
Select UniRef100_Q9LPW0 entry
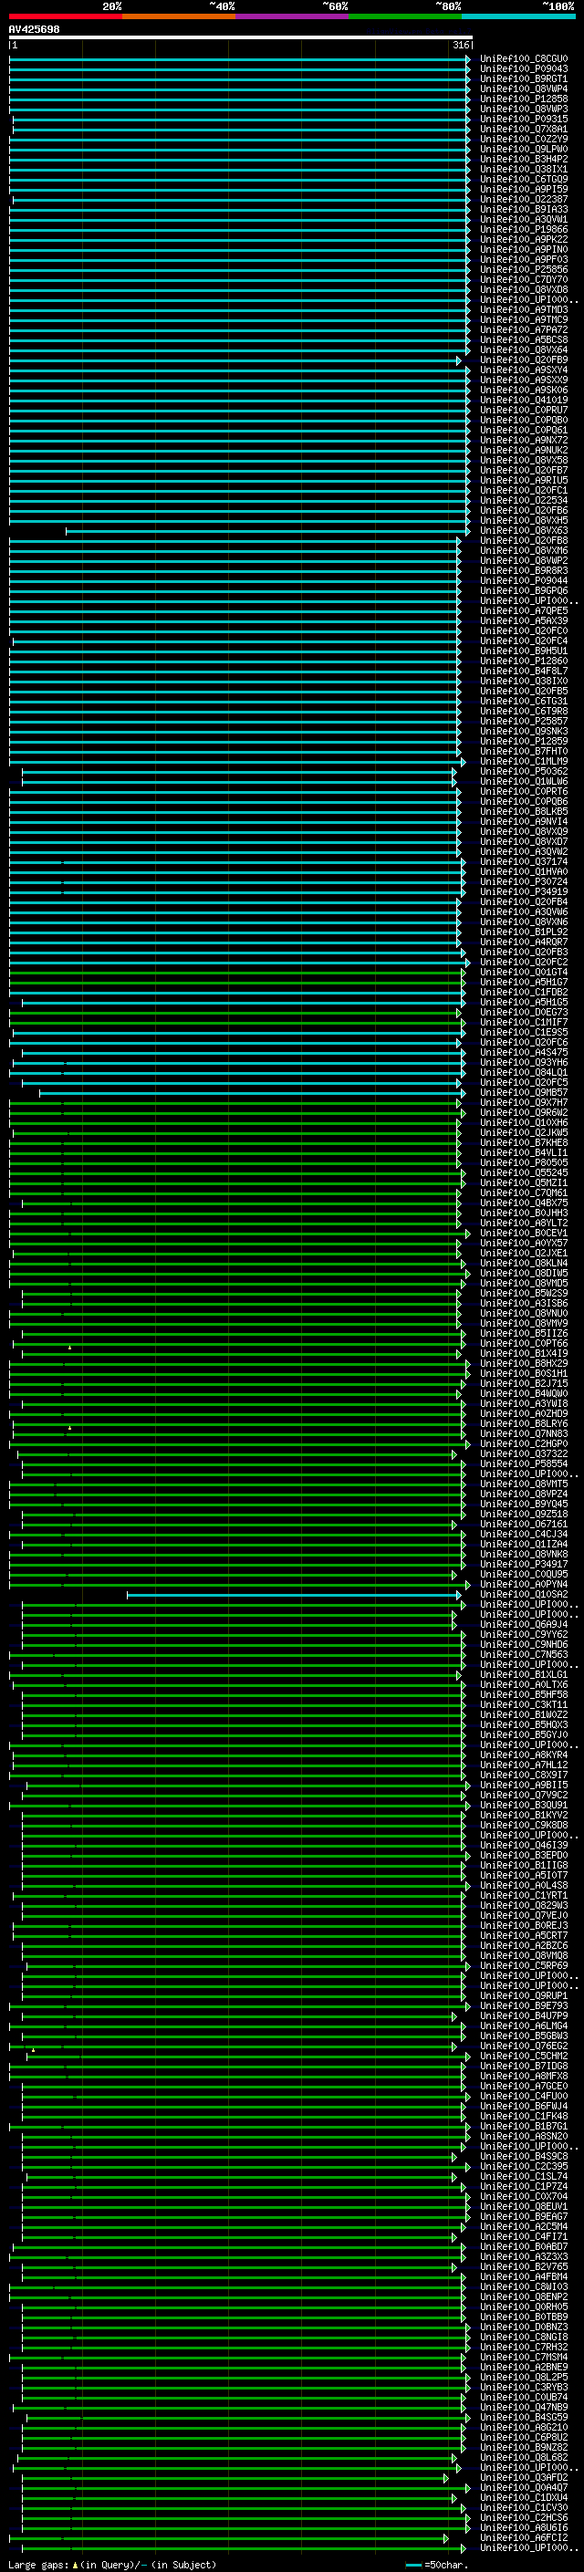coord(523,149)
